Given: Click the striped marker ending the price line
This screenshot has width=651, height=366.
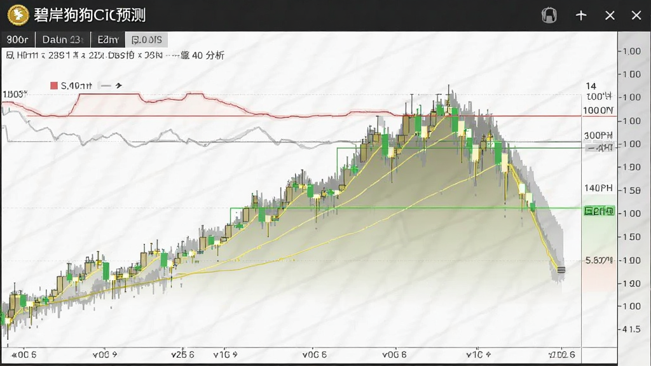Looking at the screenshot, I should 561,270.
